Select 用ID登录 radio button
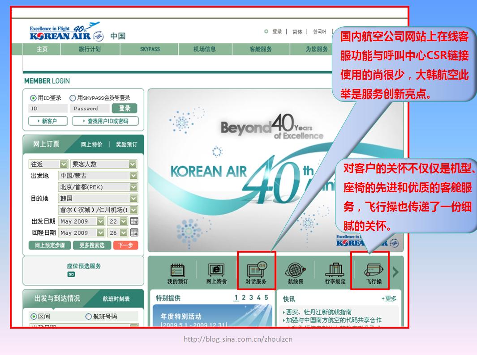 (33, 98)
